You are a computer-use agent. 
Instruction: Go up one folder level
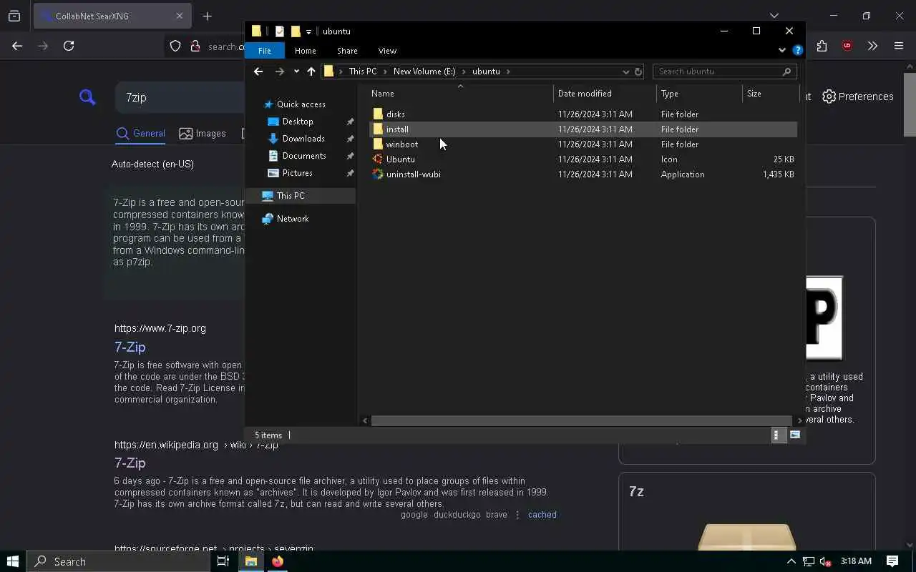point(311,71)
